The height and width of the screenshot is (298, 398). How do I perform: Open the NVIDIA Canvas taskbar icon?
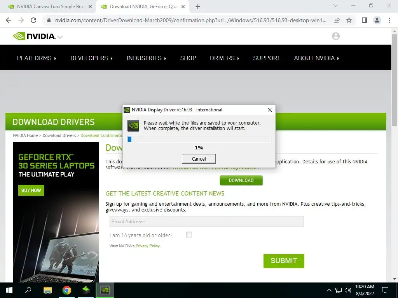(x=86, y=290)
